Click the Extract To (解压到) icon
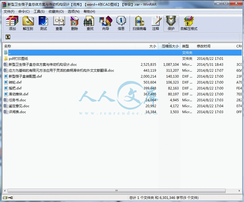244x202 pixels. point(28,23)
